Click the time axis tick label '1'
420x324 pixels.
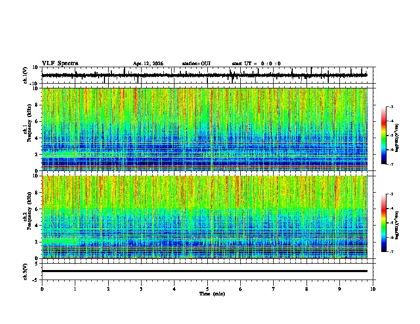point(75,289)
